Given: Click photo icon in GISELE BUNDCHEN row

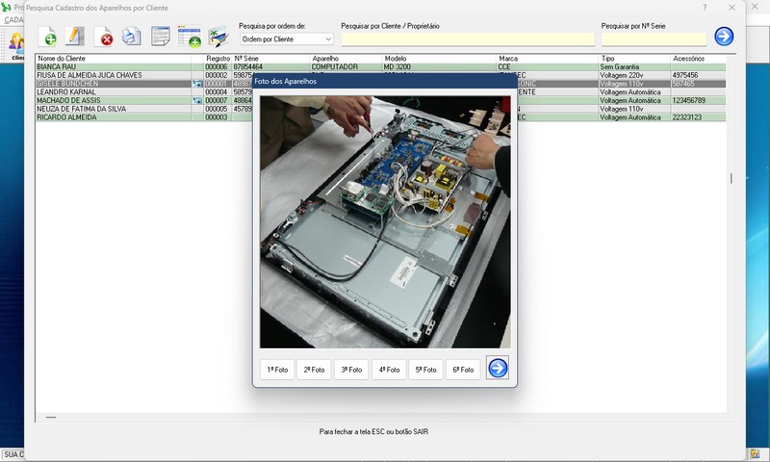Looking at the screenshot, I should coord(197,84).
